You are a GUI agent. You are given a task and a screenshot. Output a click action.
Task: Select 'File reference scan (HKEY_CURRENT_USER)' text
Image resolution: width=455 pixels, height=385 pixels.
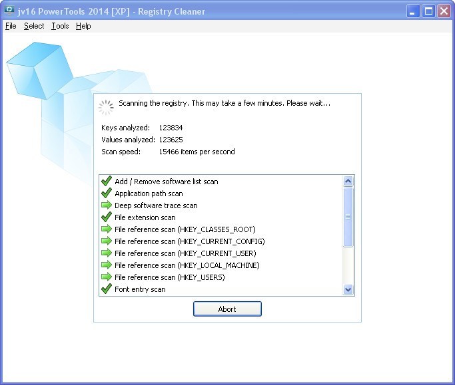[185, 253]
